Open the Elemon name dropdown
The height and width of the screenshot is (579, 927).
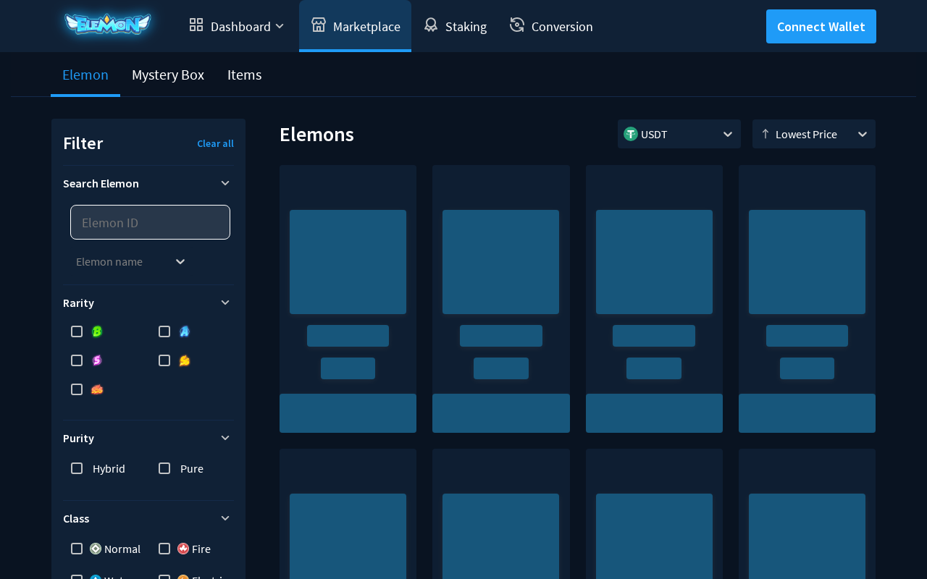[x=130, y=261]
